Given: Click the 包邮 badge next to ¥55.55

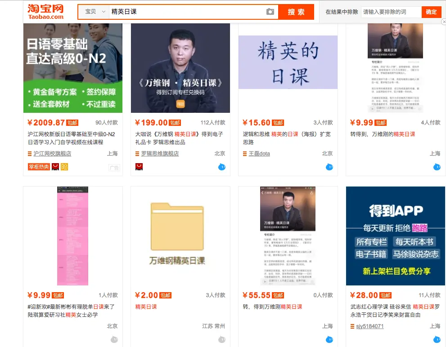Looking at the screenshot, I should tap(278, 295).
